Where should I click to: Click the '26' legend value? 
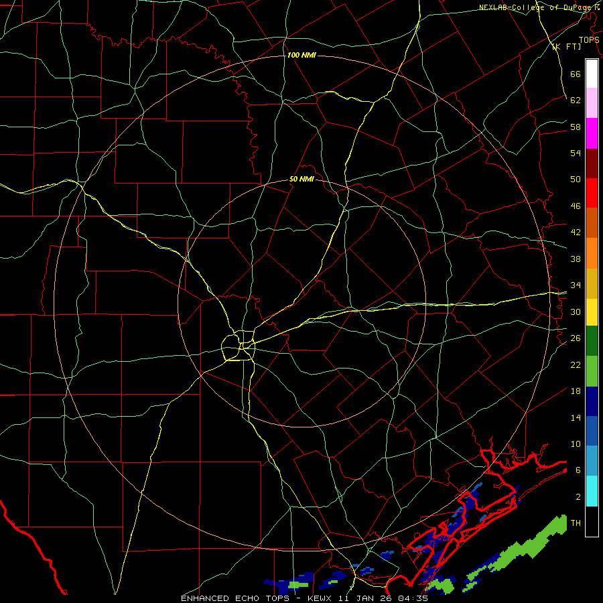(576, 338)
